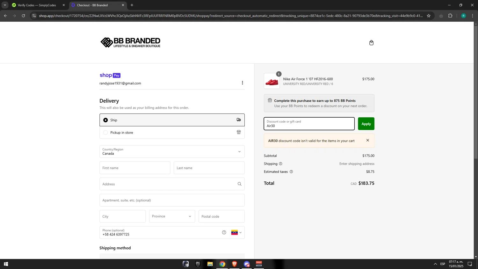The image size is (478, 269).
Task: Open Windows Start menu
Action: point(6,264)
